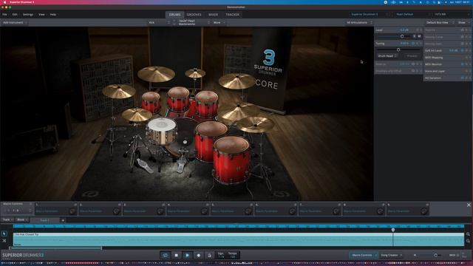Turn the Macro 7 knob
This screenshot has width=473, height=266.
click(336, 211)
